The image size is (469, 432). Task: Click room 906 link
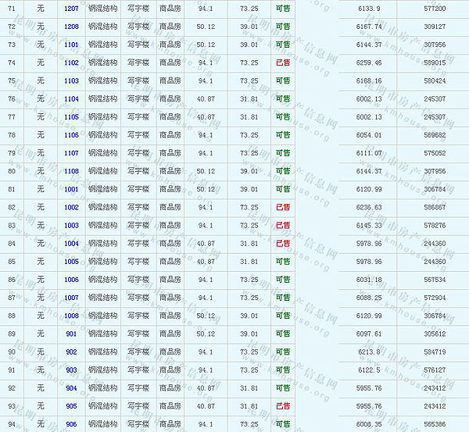point(71,424)
